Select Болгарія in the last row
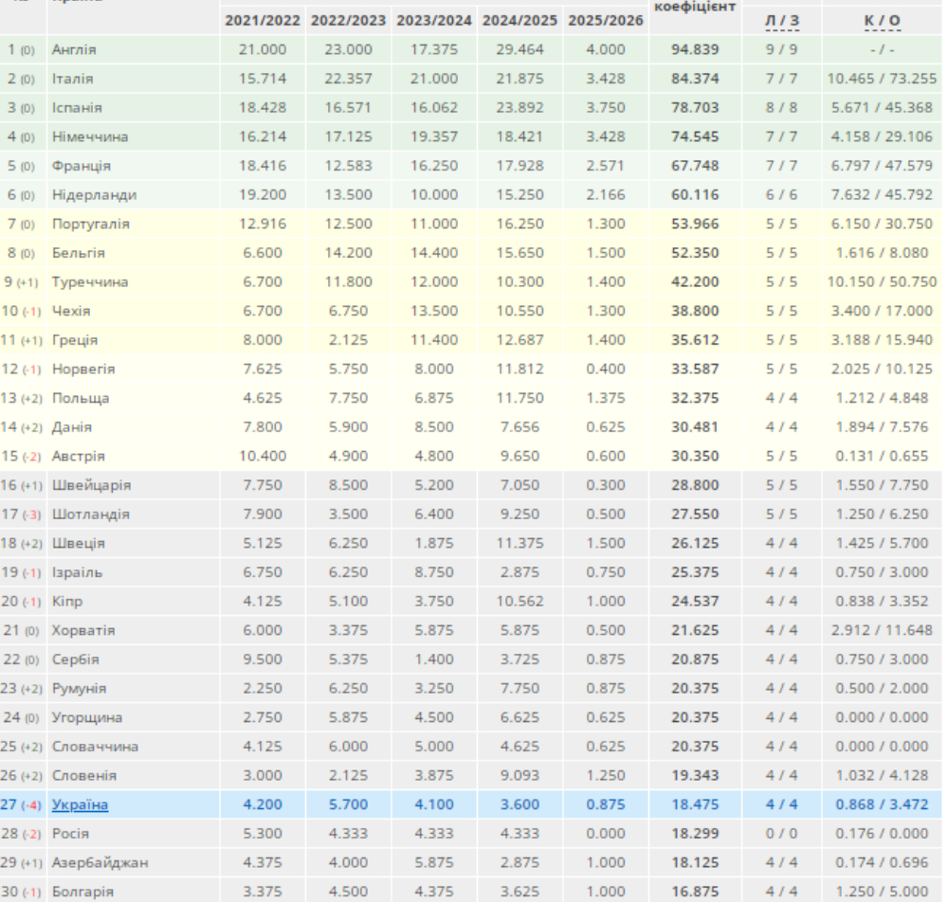Viewport: 948px width, 902px height. [82, 892]
